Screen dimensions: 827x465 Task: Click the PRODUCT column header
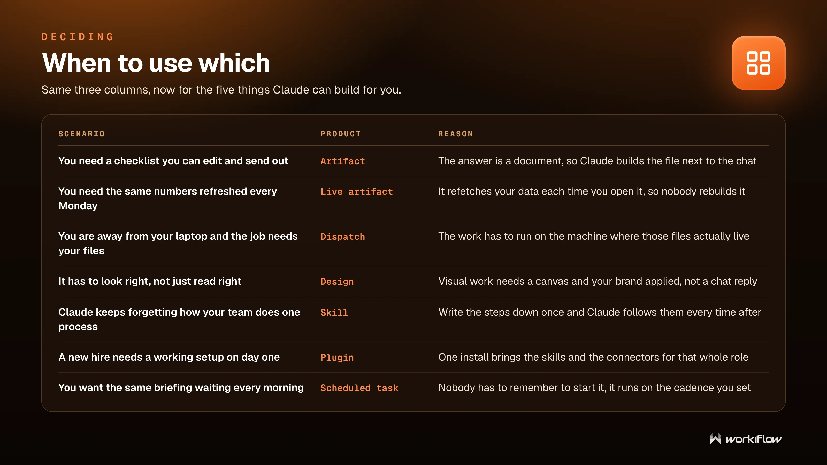[341, 134]
